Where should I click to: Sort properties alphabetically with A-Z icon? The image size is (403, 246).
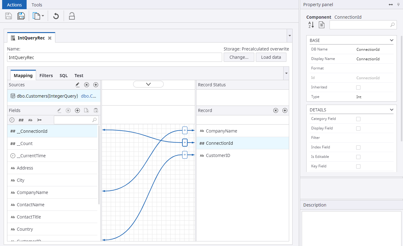tap(311, 25)
